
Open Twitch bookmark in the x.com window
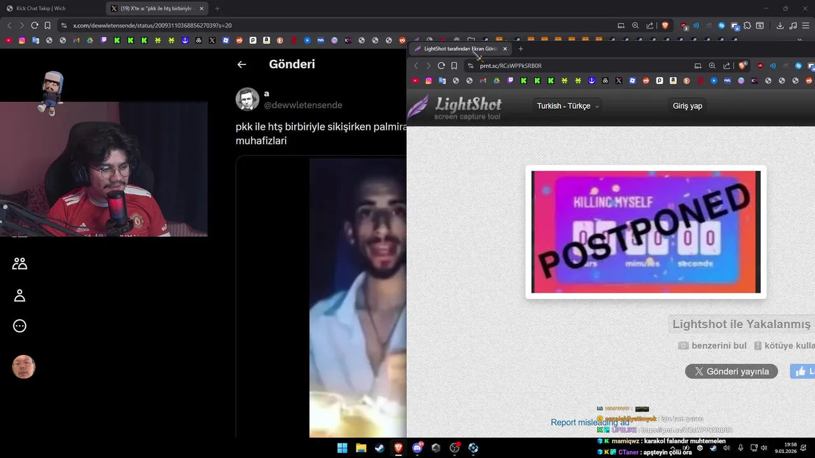[x=104, y=40]
